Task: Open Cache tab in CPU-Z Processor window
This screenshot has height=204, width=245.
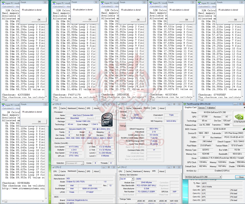Action: click(x=63, y=108)
